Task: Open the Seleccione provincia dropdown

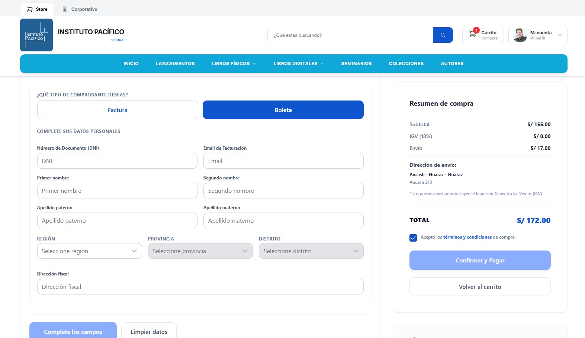Action: tap(200, 251)
